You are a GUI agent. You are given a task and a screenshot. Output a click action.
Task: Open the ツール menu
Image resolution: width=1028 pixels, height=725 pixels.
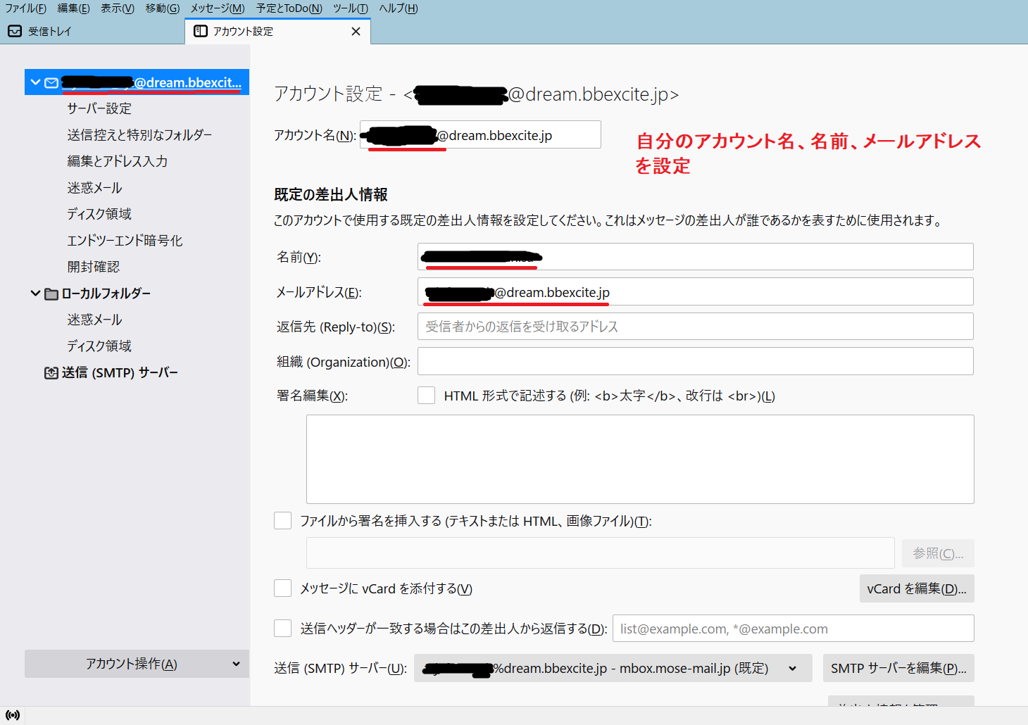tap(350, 8)
